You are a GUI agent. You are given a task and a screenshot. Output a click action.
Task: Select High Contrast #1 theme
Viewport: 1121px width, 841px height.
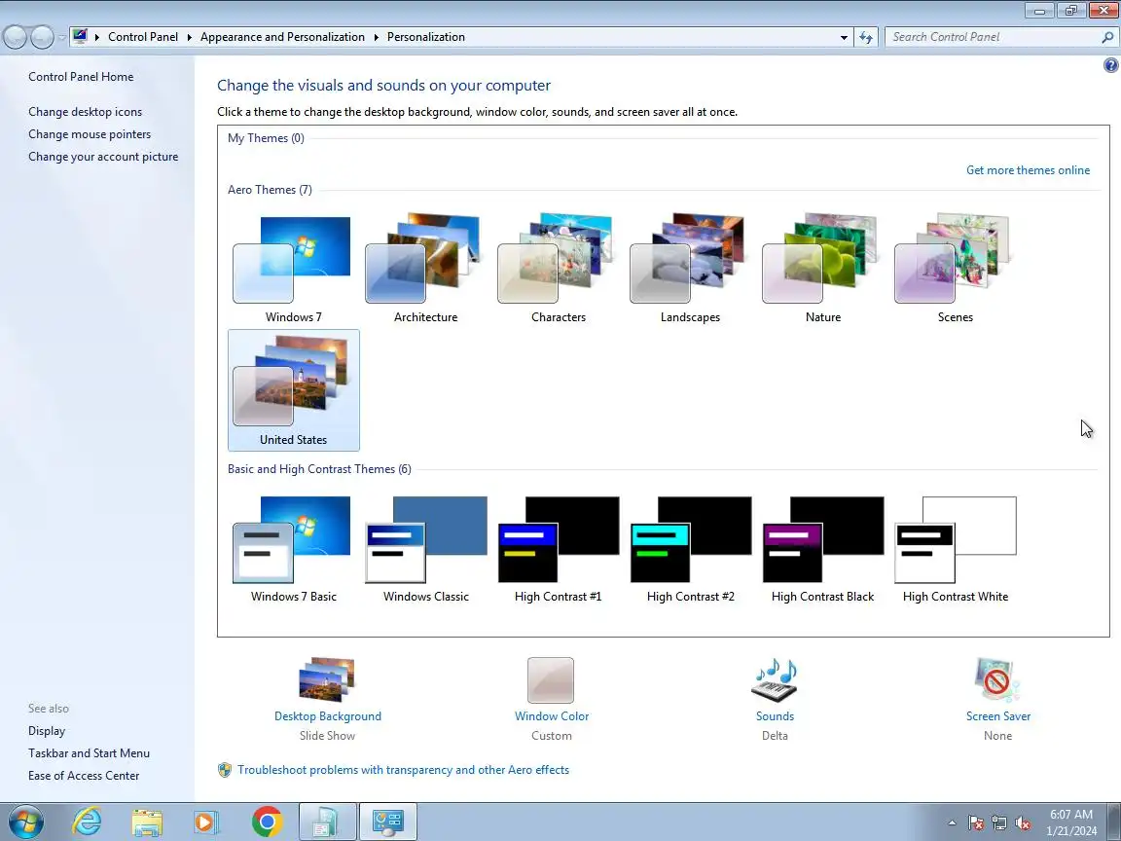(558, 549)
